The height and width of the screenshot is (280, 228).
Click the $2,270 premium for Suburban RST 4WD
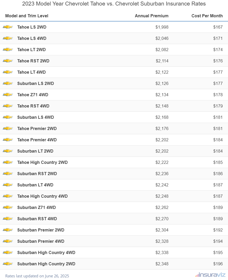tap(162, 219)
